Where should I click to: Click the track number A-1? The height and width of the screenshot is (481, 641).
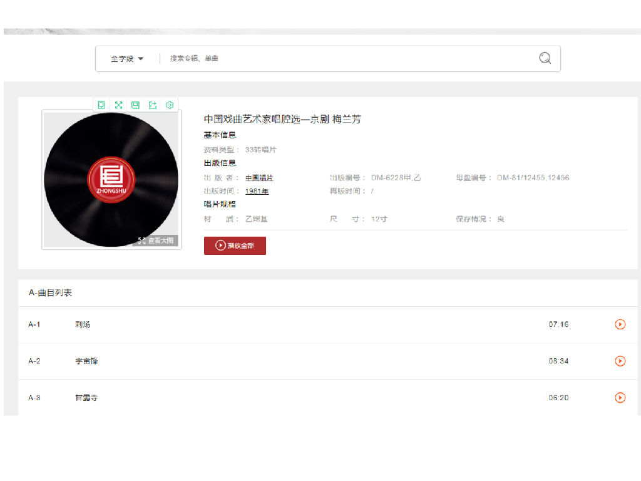click(x=34, y=324)
